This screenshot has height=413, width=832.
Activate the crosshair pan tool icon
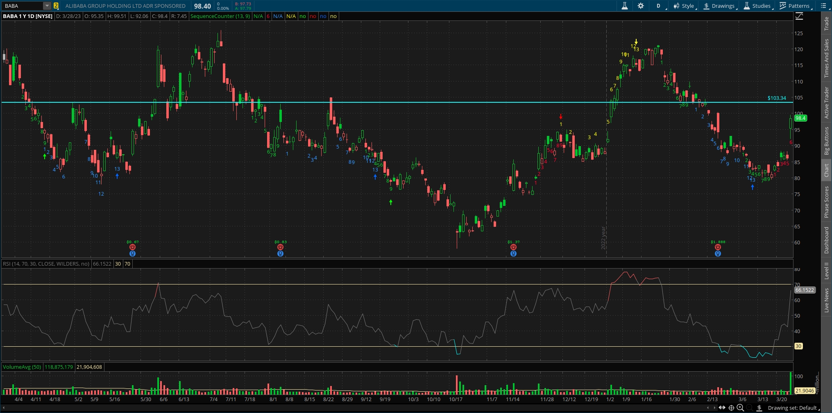tap(731, 408)
